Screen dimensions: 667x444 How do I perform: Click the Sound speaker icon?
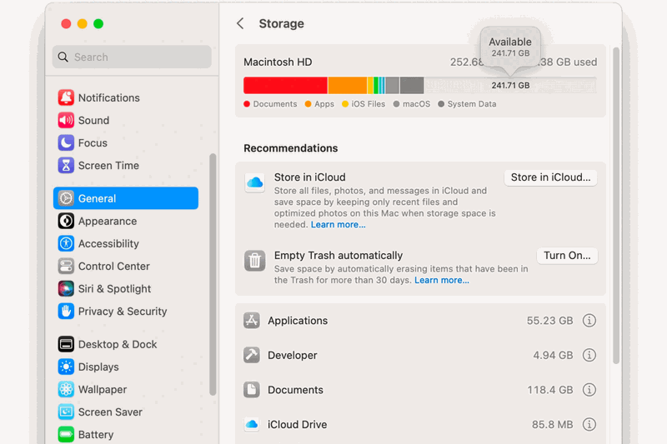tap(66, 120)
